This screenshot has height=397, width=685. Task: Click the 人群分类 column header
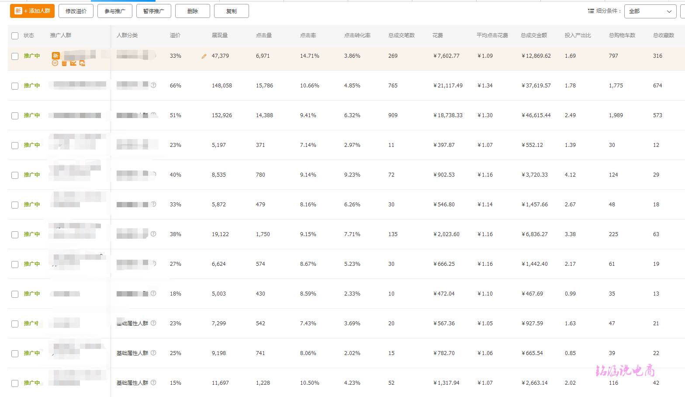(127, 35)
